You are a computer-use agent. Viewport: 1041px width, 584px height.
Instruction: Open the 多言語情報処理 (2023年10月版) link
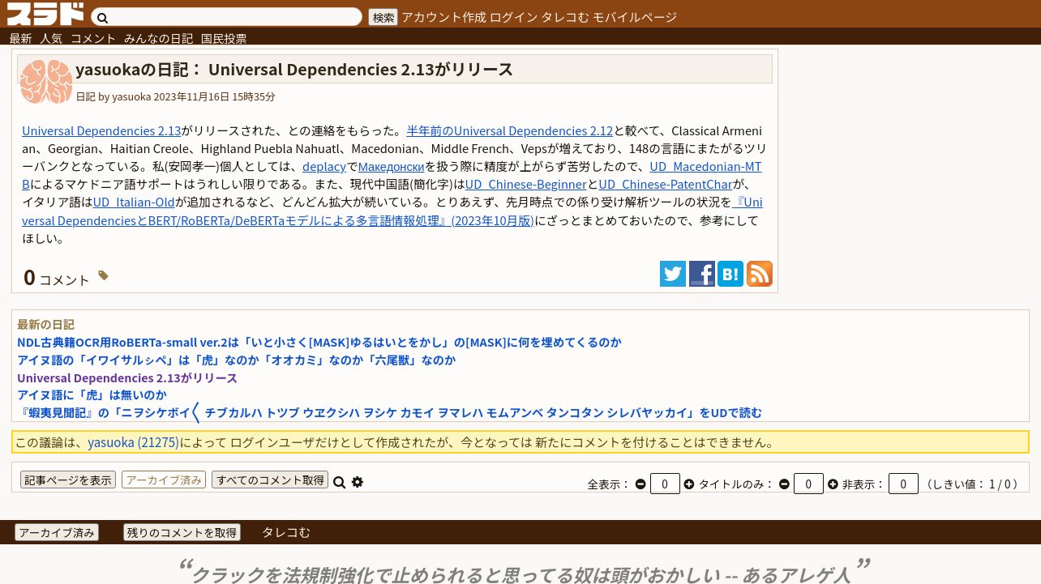278,220
